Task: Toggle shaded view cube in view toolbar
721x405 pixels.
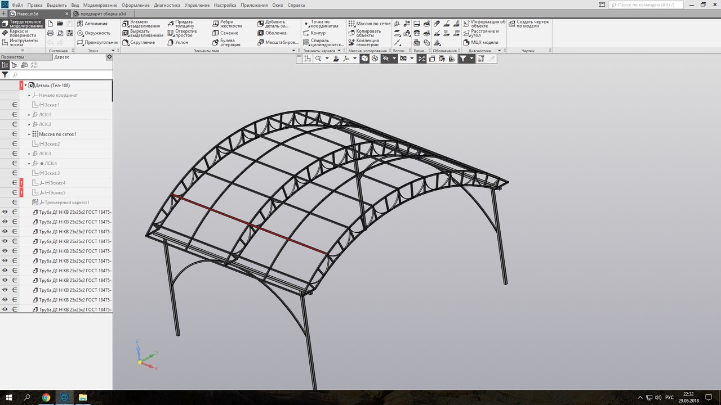Action: click(364, 58)
